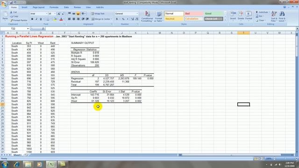Toggle Center horizontal alignment
Screen dimensions: 299x168
[74, 19]
